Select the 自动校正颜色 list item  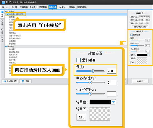tap(14, 52)
